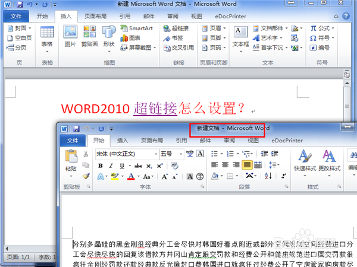Click Grow Font button
The width and height of the screenshot is (357, 267).
[x=165, y=176]
